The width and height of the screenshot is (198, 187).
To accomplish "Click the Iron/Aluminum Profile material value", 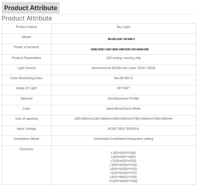I will (123, 99).
